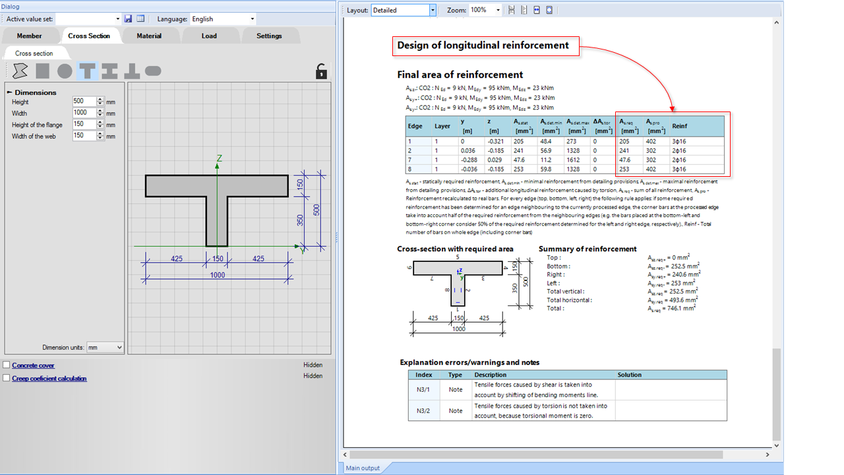Click the Height of the flange field

pos(84,125)
